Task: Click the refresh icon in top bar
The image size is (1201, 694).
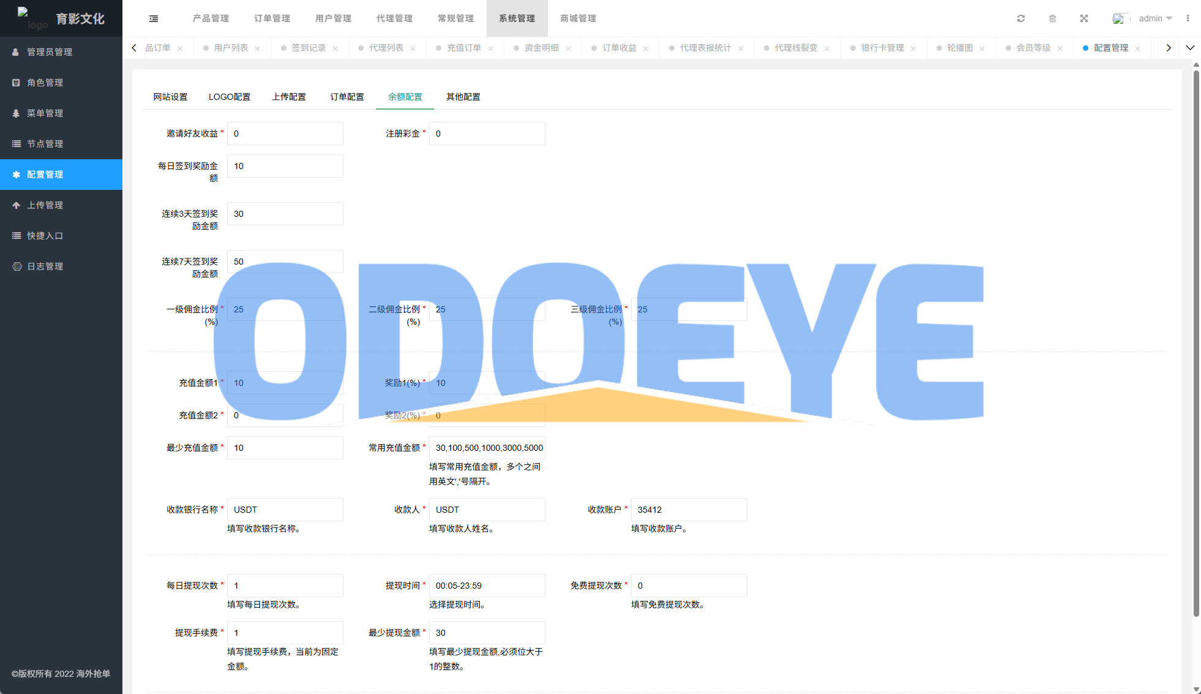Action: click(x=1021, y=18)
